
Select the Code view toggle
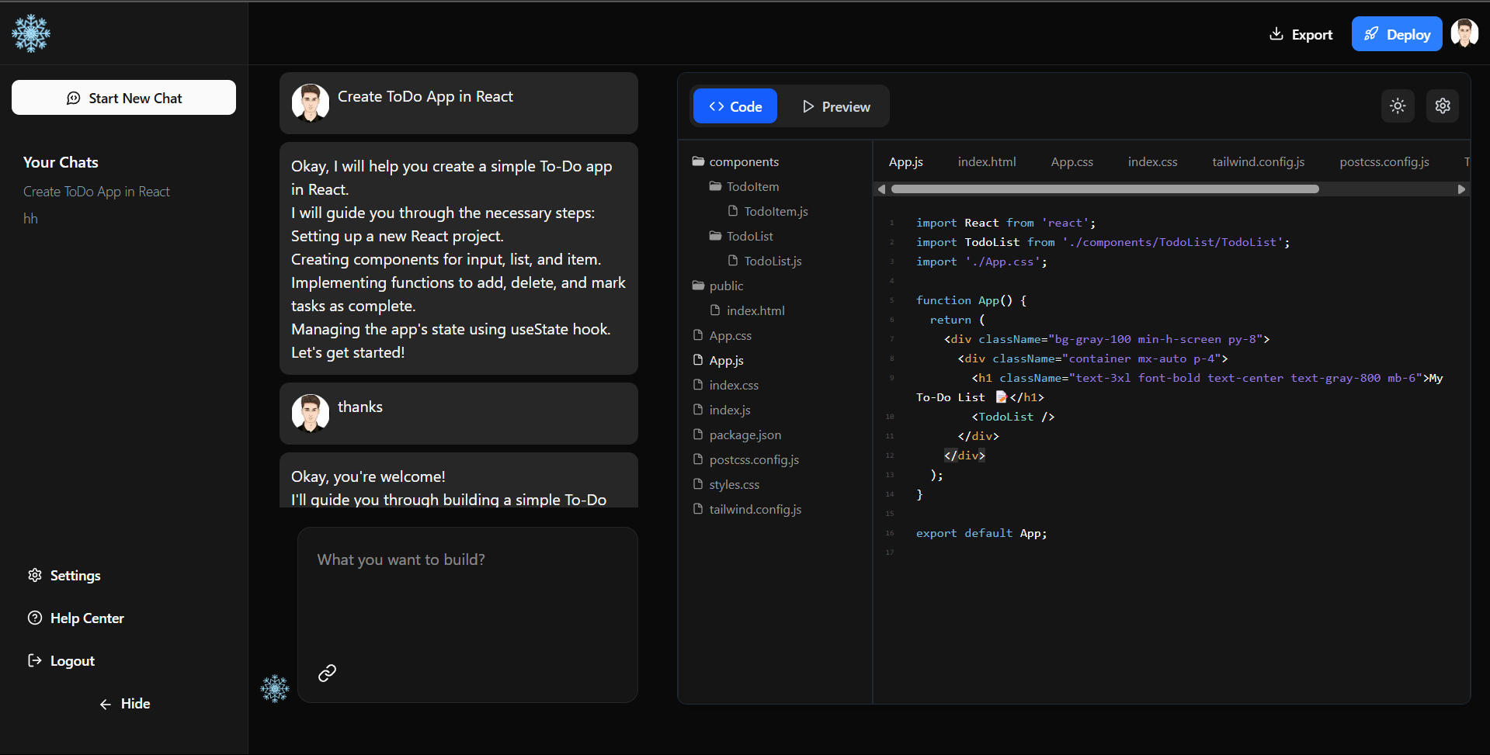[x=735, y=106]
